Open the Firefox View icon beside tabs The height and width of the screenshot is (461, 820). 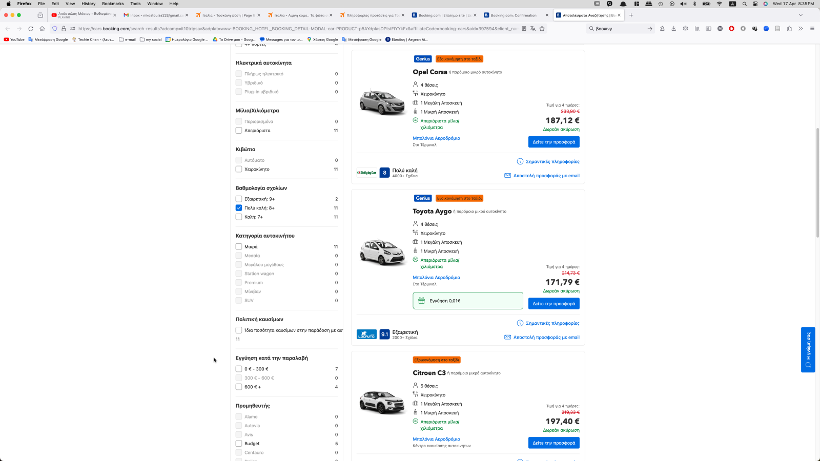[x=40, y=15]
